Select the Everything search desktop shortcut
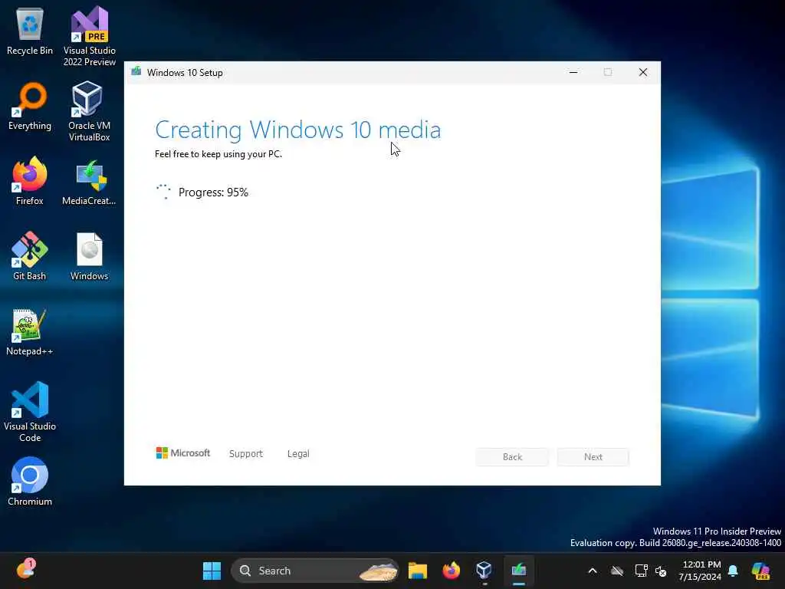Viewport: 785px width, 589px height. click(30, 106)
